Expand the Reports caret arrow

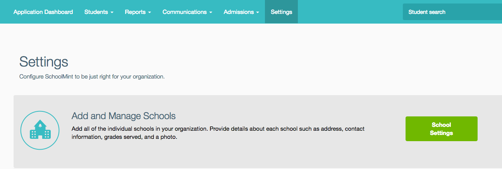(x=150, y=12)
